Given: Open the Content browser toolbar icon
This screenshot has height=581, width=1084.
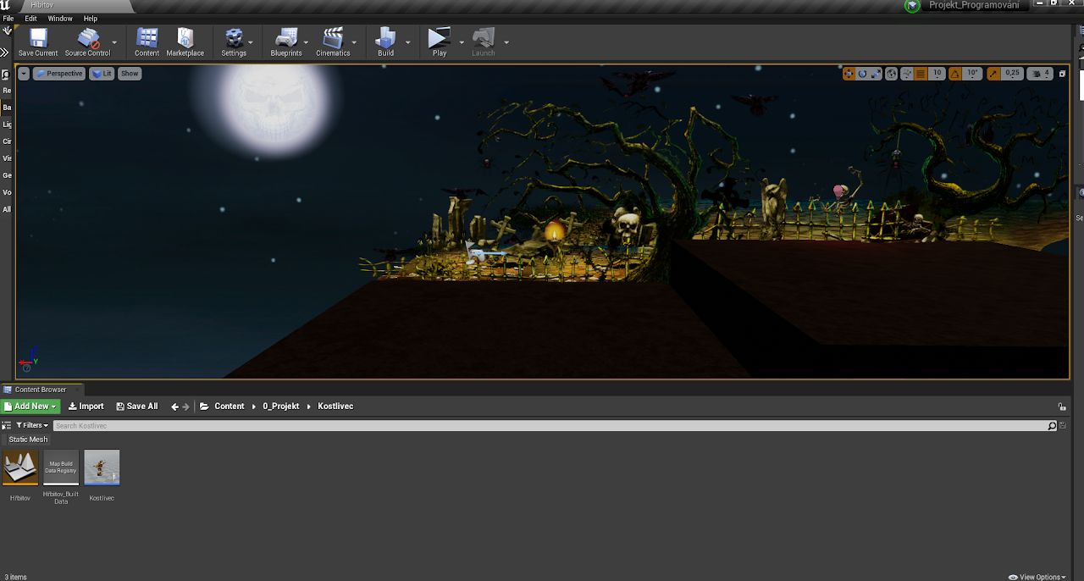Looking at the screenshot, I should click(147, 40).
